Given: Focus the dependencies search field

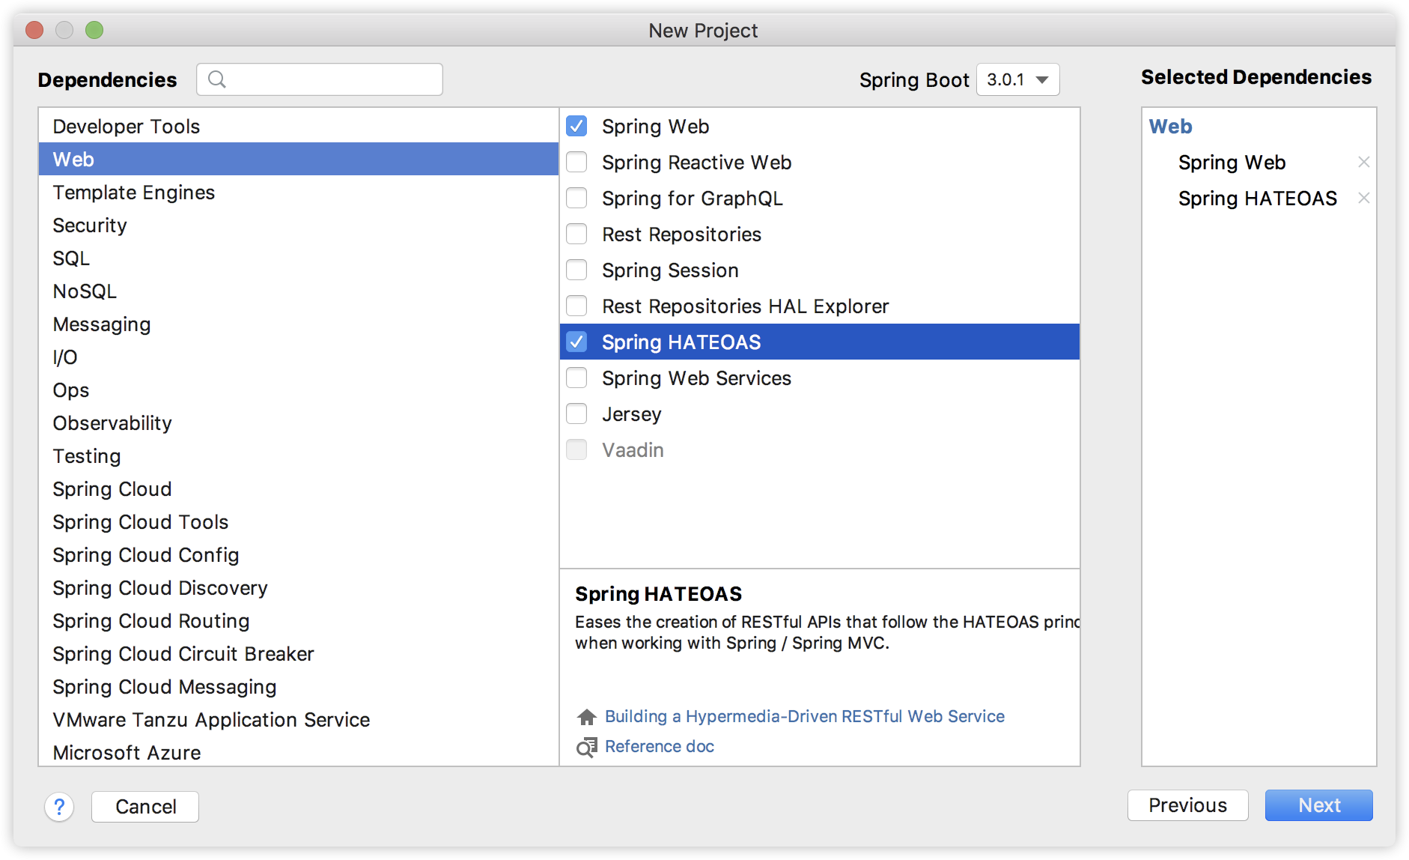Looking at the screenshot, I should point(329,79).
